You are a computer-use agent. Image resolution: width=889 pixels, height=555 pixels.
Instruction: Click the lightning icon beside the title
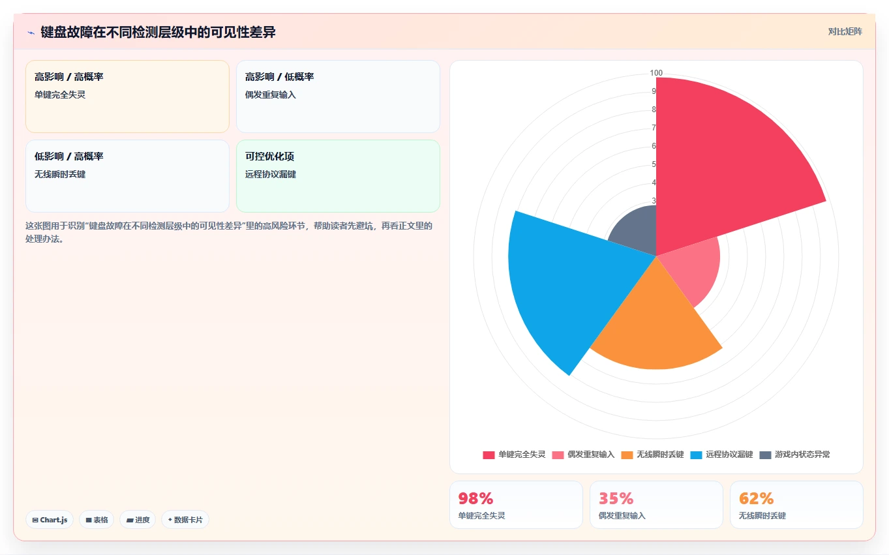click(x=31, y=32)
